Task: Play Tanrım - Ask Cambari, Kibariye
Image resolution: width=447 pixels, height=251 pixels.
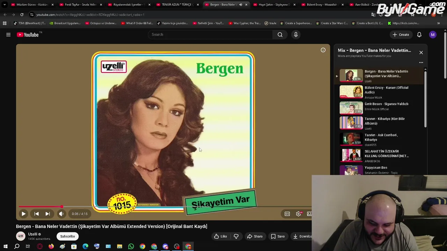Action: click(381, 139)
